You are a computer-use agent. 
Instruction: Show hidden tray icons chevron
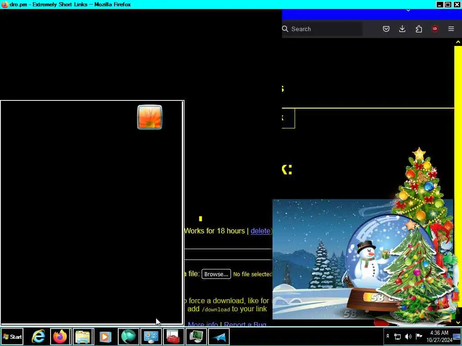coord(388,336)
